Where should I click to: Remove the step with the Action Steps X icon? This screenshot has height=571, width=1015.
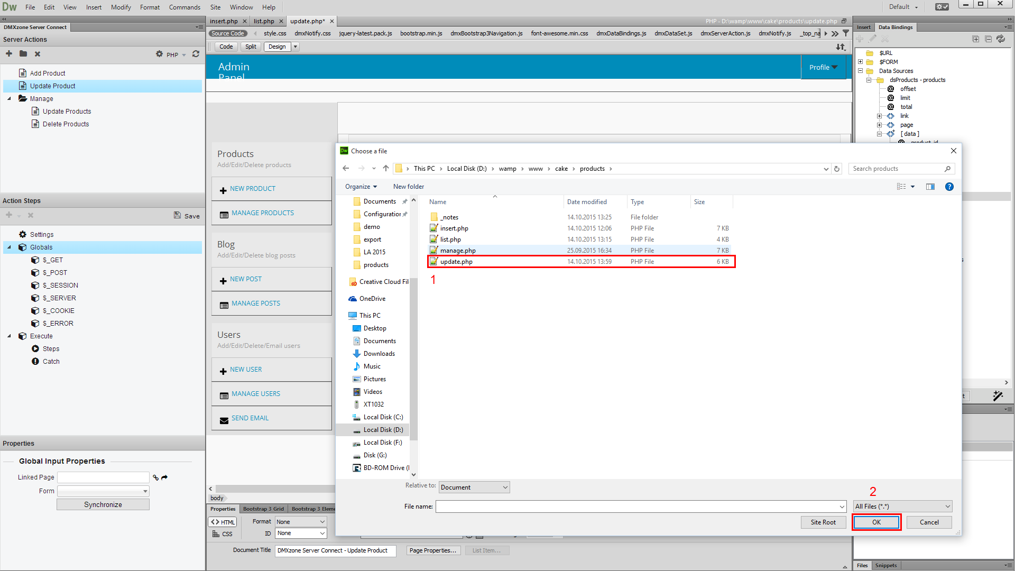tap(31, 215)
